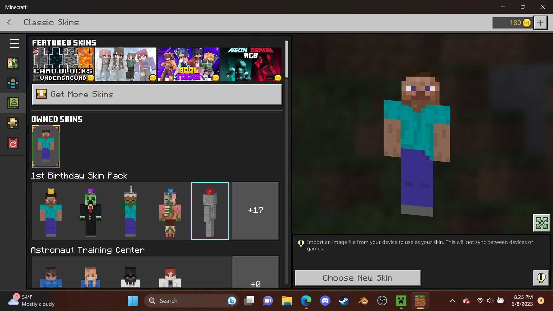
Task: Click the back chevron to exit Classic Skins
Action: pyautogui.click(x=9, y=22)
